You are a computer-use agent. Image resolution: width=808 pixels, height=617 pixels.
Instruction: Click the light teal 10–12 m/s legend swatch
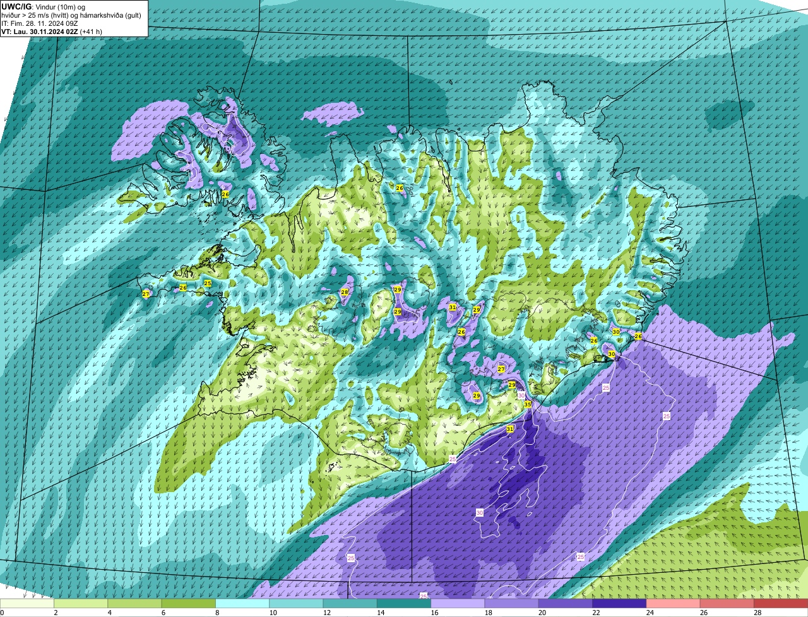(x=297, y=603)
